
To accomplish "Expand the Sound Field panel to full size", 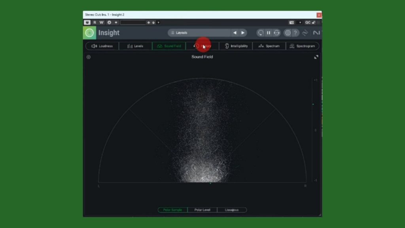I will (x=316, y=57).
